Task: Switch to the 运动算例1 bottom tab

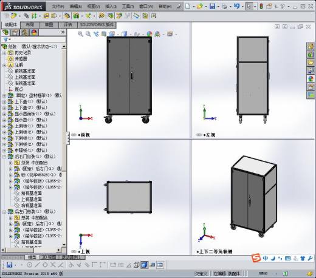Action: [x=72, y=257]
